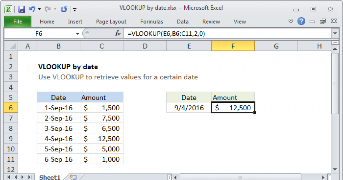Select column F header

pyautogui.click(x=233, y=46)
